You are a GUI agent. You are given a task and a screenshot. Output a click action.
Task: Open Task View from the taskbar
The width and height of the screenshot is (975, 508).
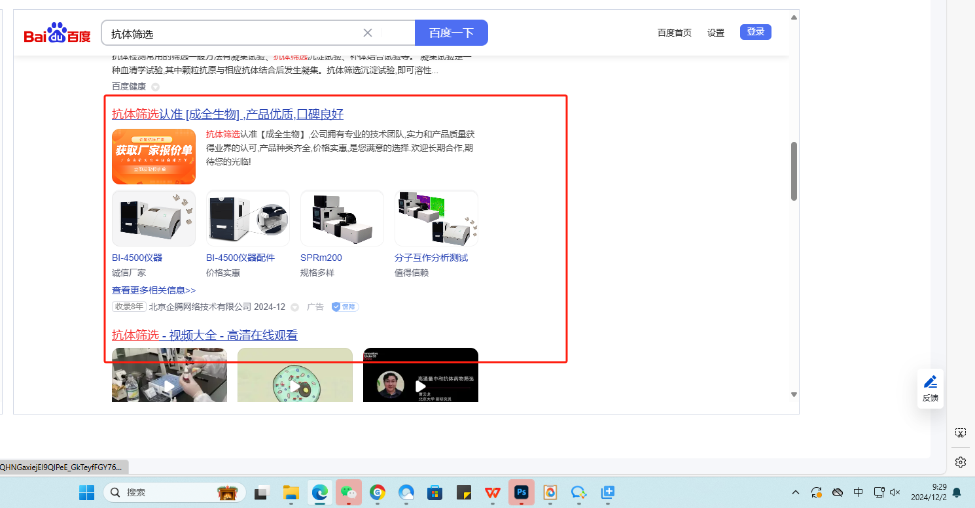coord(262,492)
